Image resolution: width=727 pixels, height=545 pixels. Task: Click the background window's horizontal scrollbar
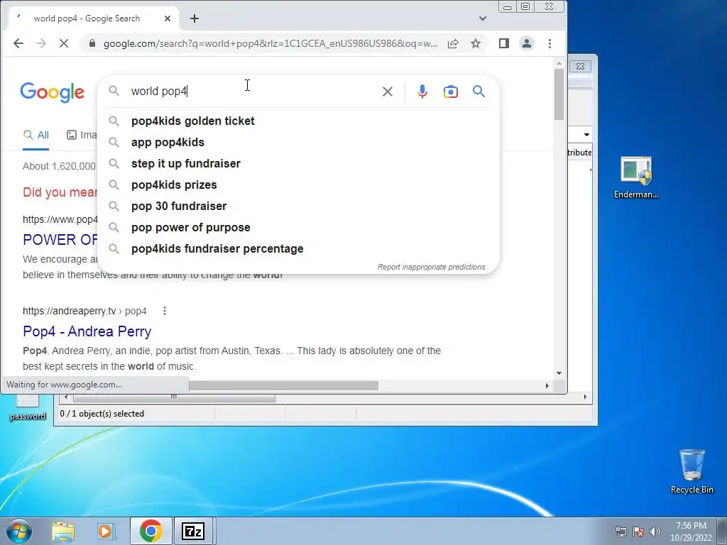pos(175,397)
